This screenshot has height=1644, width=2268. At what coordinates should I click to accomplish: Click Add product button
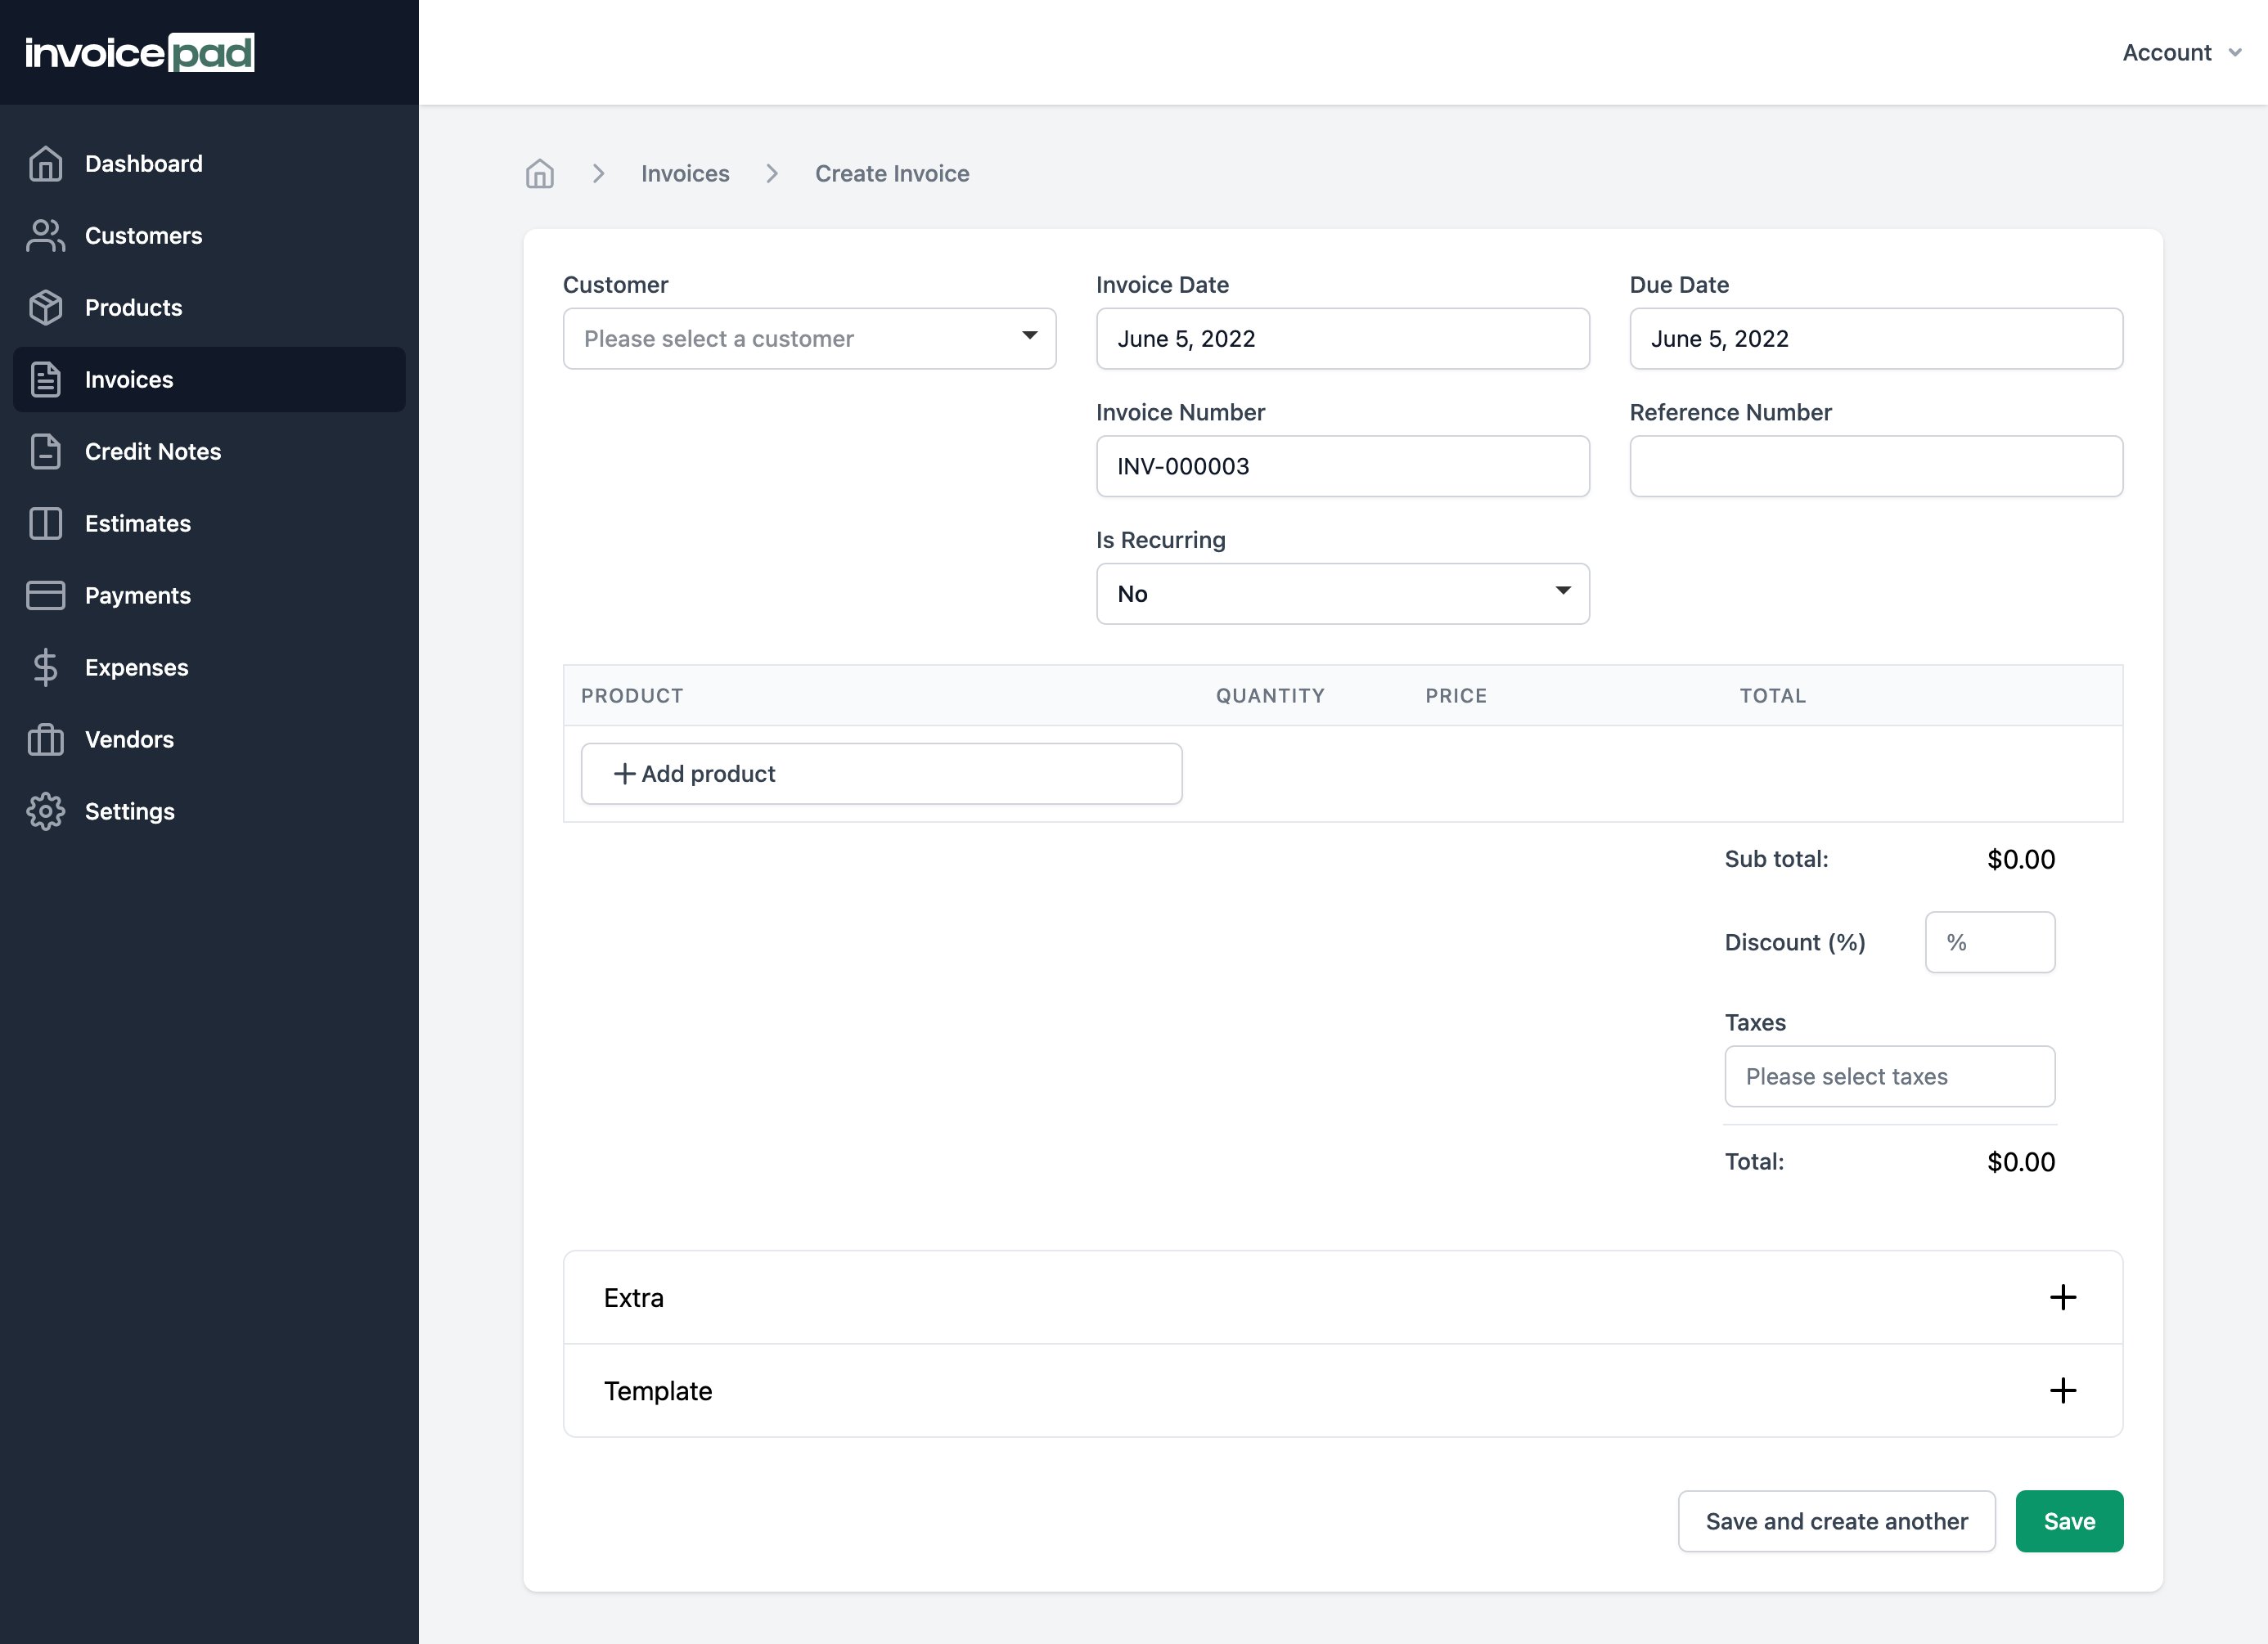point(881,774)
